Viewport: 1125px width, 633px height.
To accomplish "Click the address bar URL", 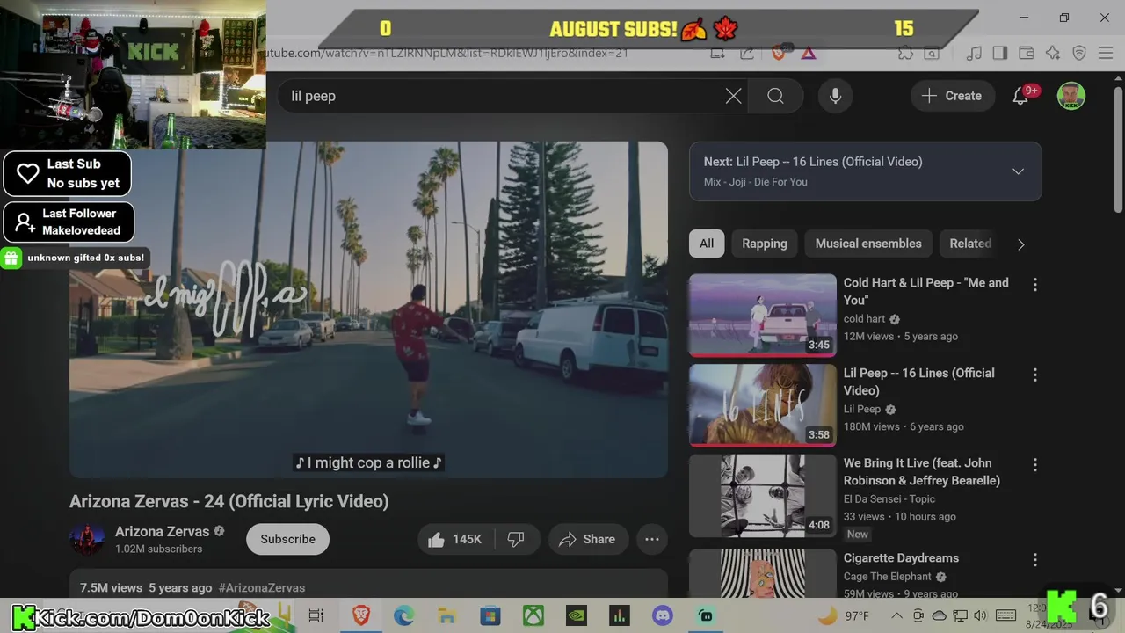I will (x=446, y=53).
